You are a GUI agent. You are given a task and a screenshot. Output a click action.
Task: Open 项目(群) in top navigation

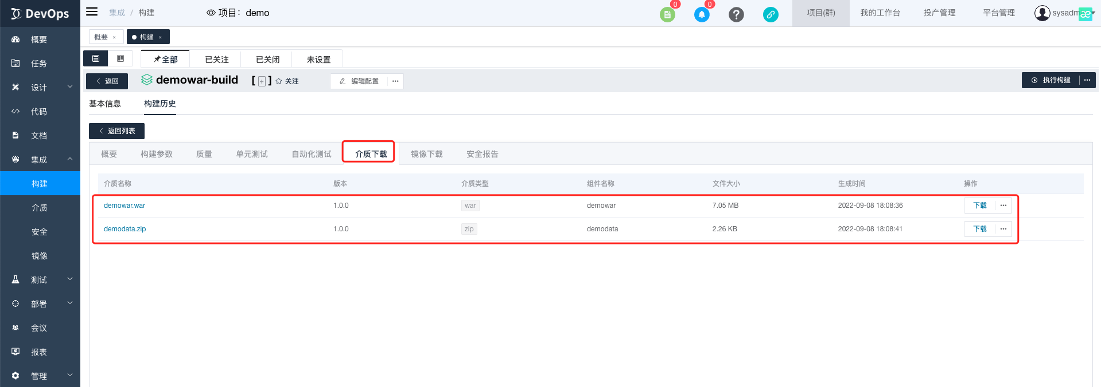[x=821, y=13]
